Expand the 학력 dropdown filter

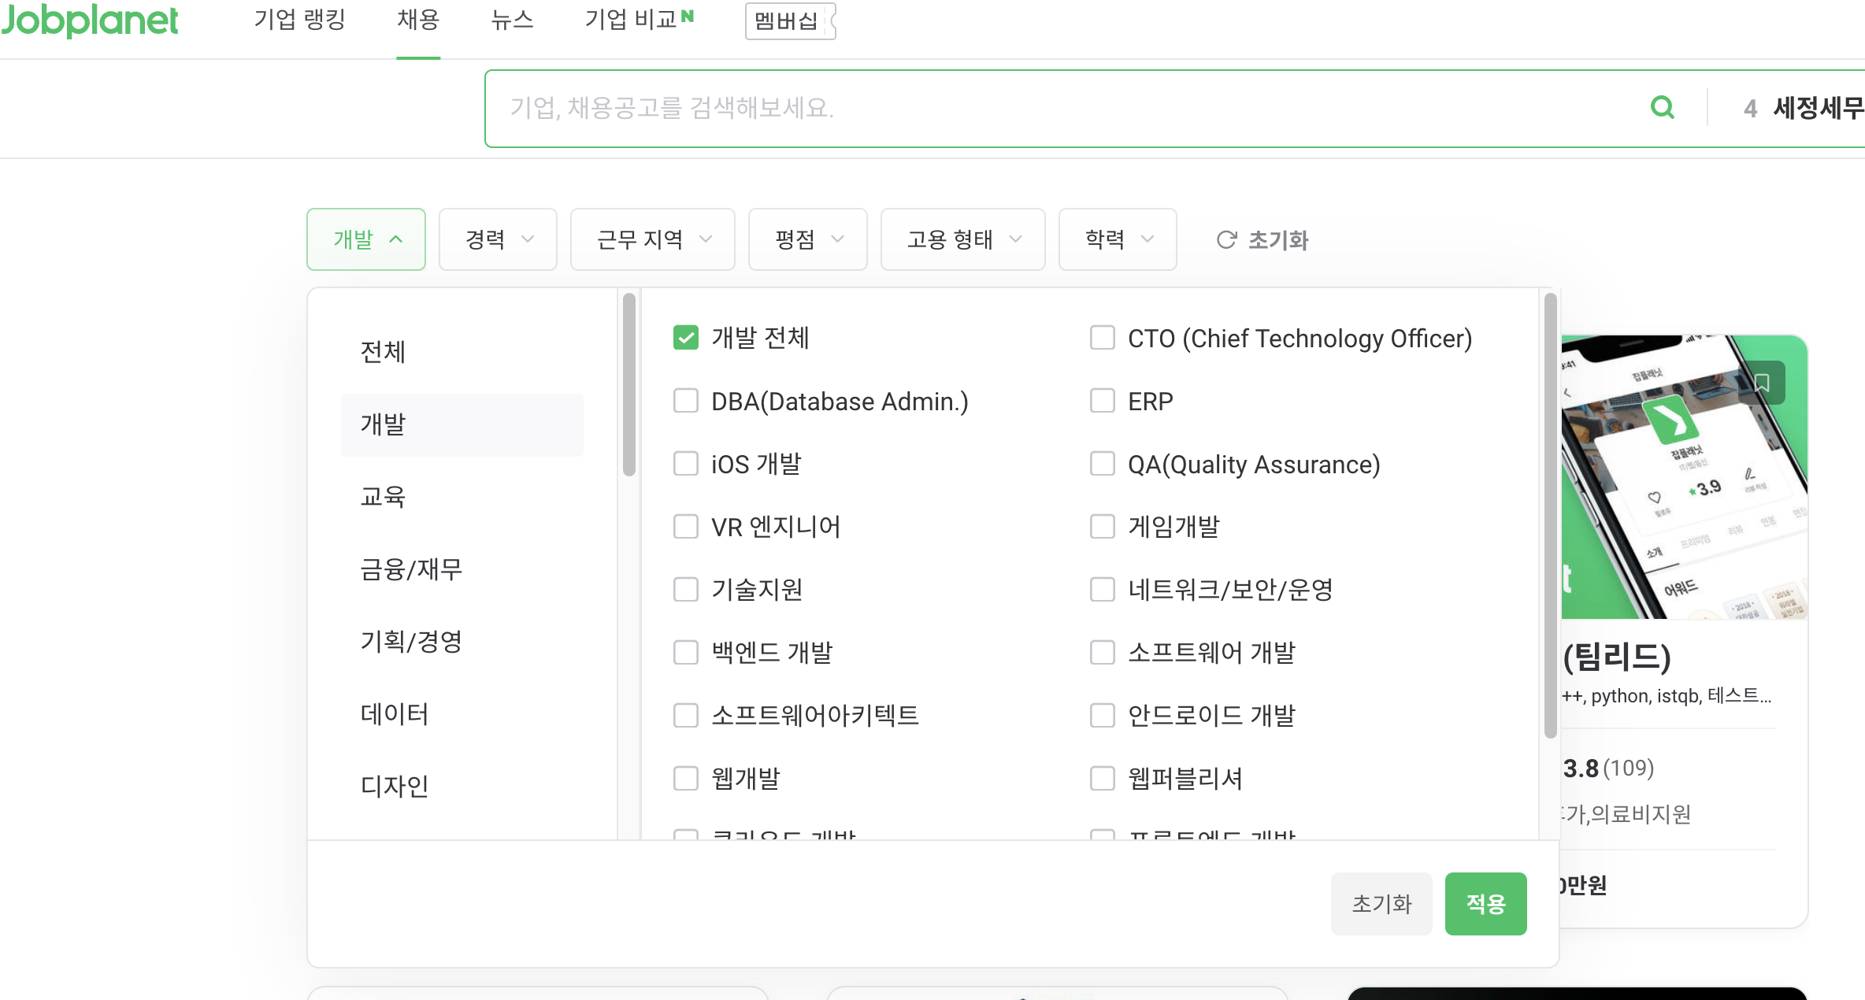(1117, 239)
